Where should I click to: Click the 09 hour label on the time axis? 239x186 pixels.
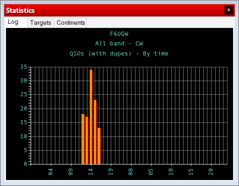(71, 172)
